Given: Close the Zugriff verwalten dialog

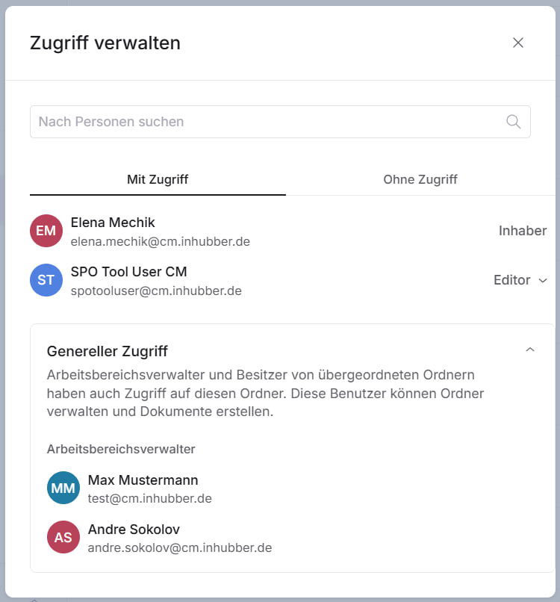Looking at the screenshot, I should (x=518, y=43).
